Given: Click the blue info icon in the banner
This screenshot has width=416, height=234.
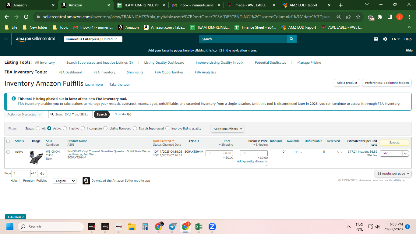Looking at the screenshot, I should (x=14, y=98).
